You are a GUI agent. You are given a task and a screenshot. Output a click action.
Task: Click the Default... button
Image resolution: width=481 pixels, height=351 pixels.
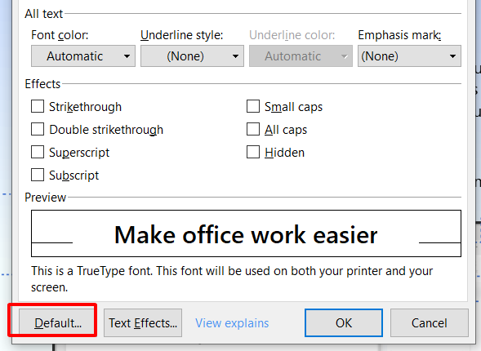coord(56,322)
